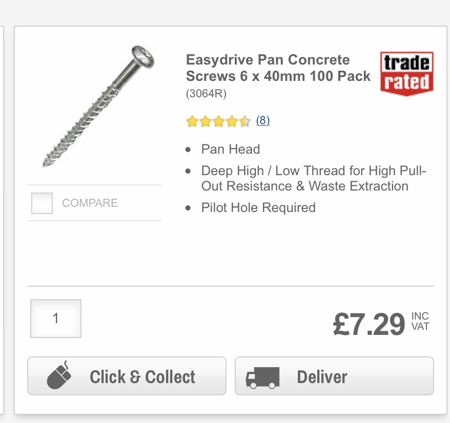Click the product code (3064R)

206,94
